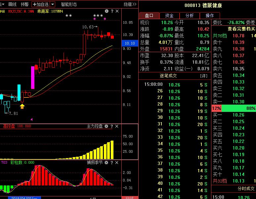The image size is (256, 199).
Task: Click 高控盘:100.000 indicator value
Action: click(17, 126)
